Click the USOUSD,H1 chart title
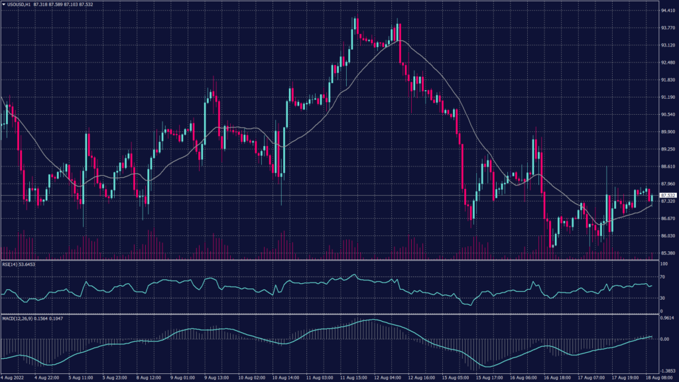 (x=19, y=4)
